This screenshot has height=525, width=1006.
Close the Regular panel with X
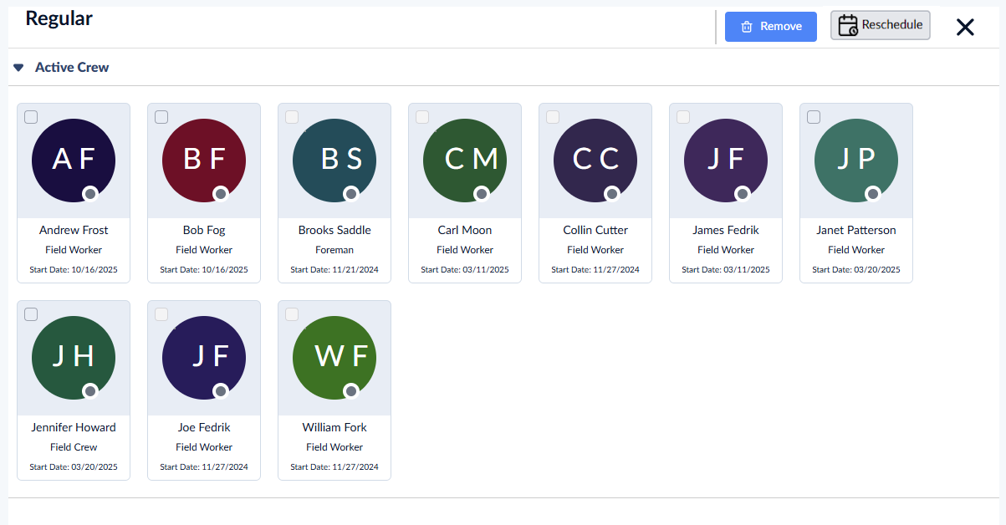[965, 27]
